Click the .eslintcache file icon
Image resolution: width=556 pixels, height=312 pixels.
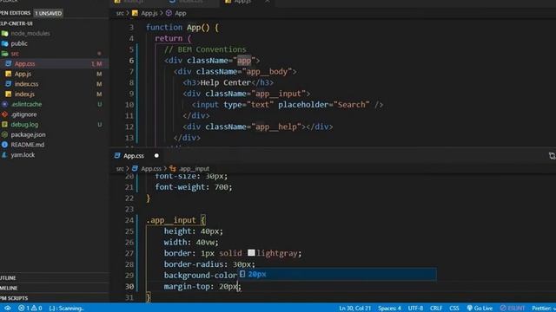(4, 104)
